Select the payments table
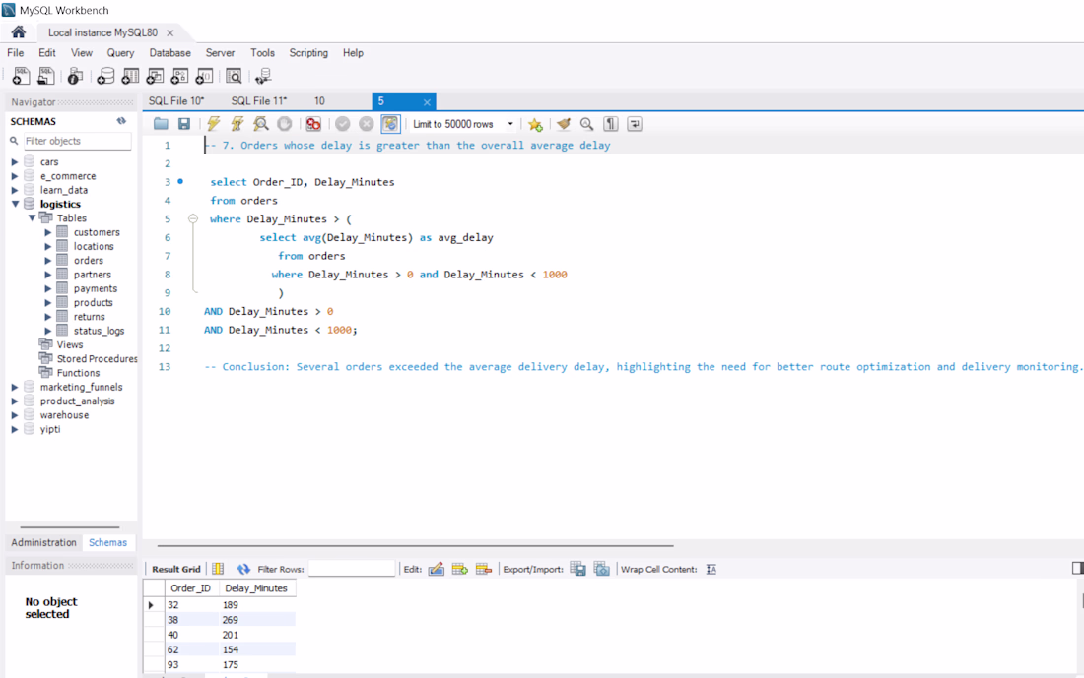This screenshot has height=678, width=1084. tap(96, 288)
